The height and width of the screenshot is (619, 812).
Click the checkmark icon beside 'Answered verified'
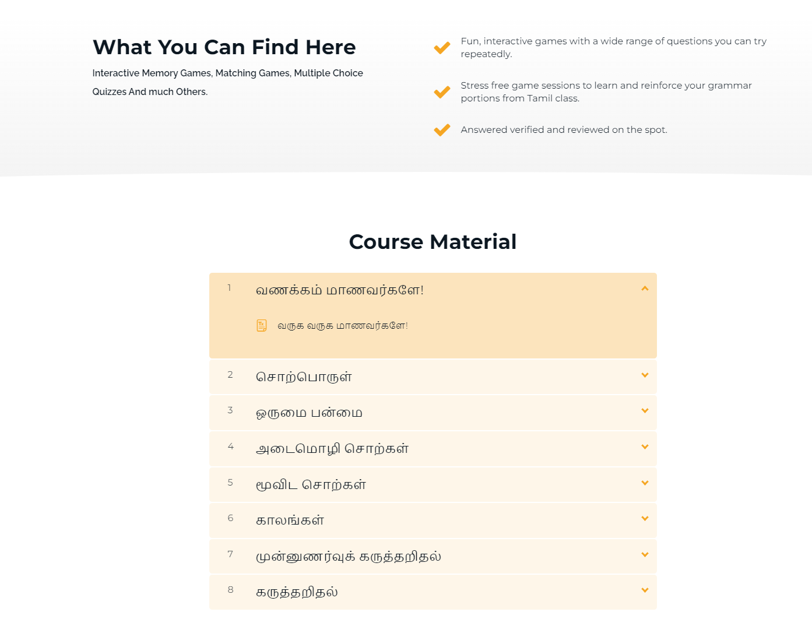tap(442, 130)
